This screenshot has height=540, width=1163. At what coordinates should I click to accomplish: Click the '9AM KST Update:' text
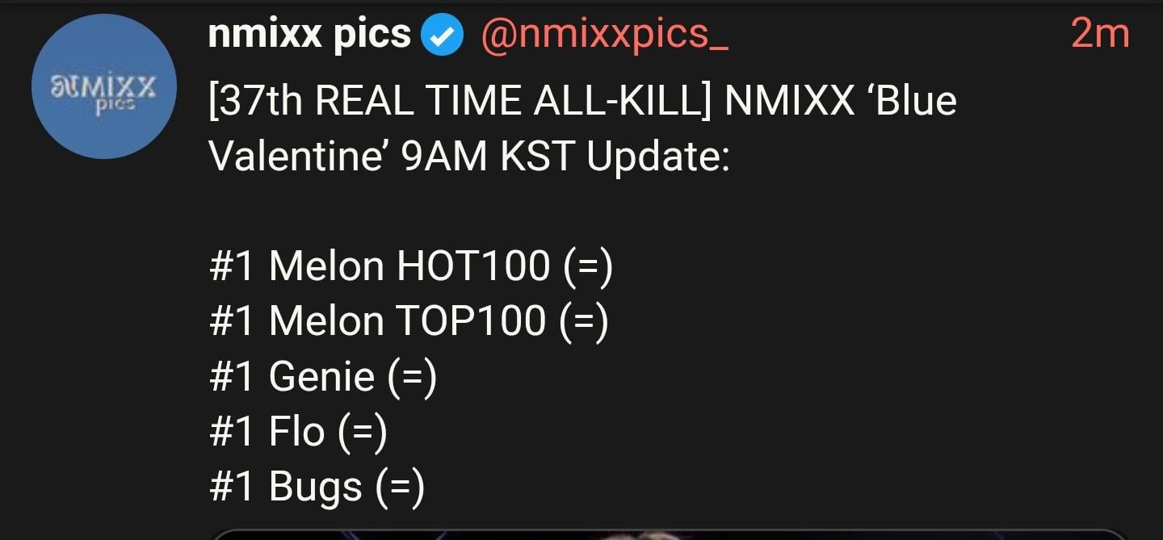point(565,156)
